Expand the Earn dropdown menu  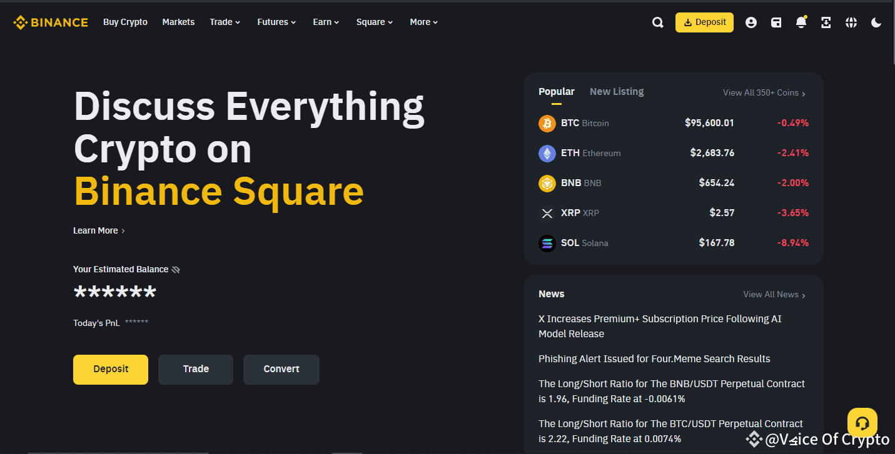tap(326, 22)
